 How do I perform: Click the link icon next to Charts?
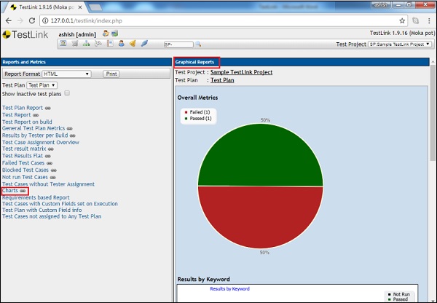point(24,191)
